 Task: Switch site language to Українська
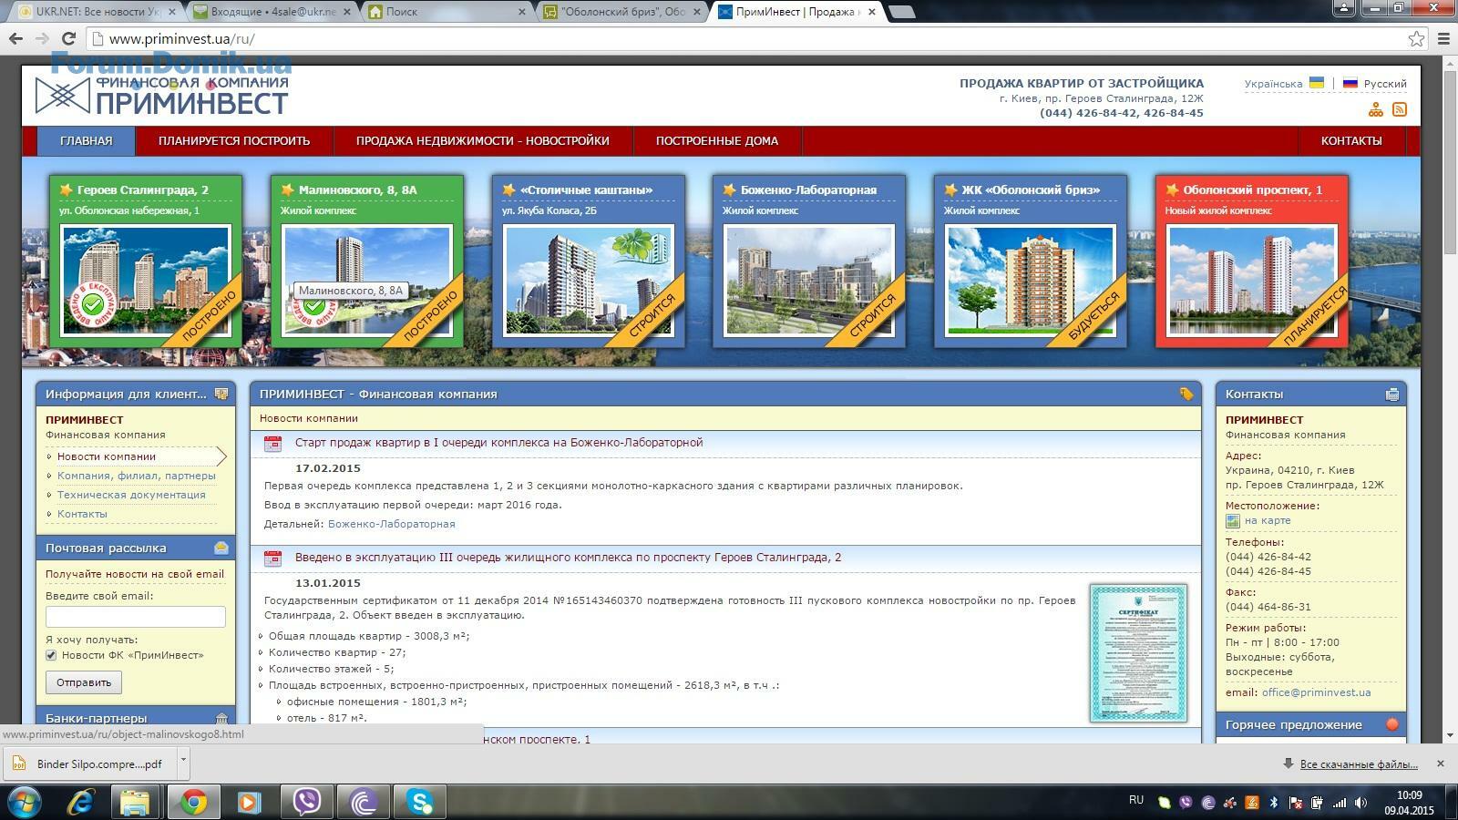[1273, 83]
